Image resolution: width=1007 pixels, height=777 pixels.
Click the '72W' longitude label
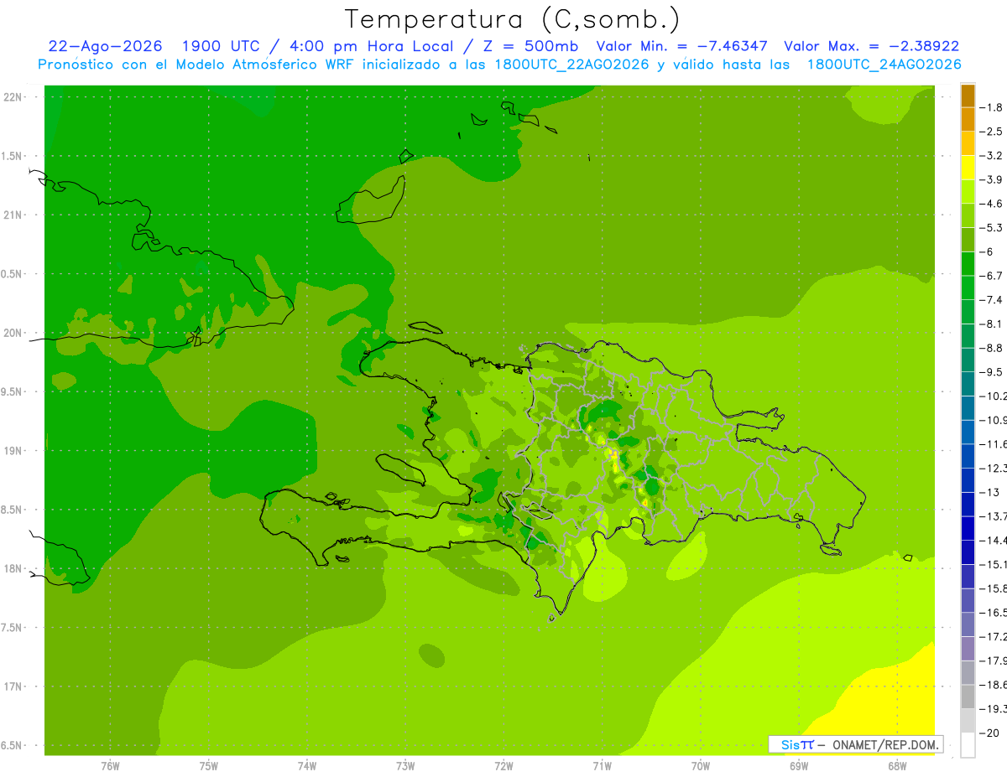coord(503,766)
